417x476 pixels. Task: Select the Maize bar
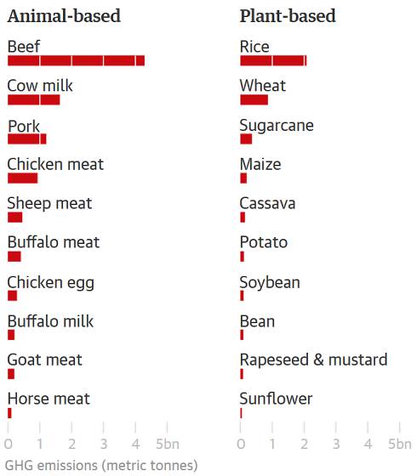(x=243, y=178)
